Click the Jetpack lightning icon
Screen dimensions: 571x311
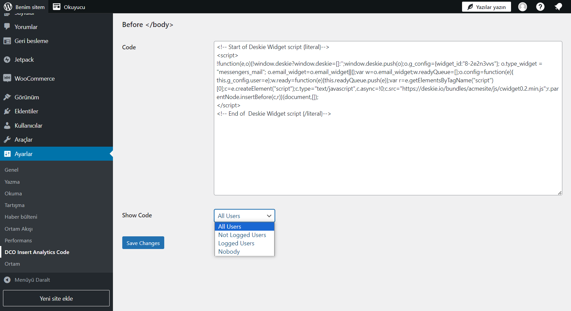point(7,60)
